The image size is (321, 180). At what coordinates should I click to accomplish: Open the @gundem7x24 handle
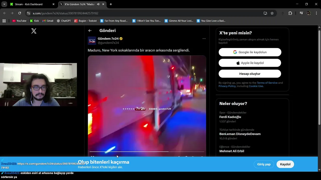pos(108,43)
